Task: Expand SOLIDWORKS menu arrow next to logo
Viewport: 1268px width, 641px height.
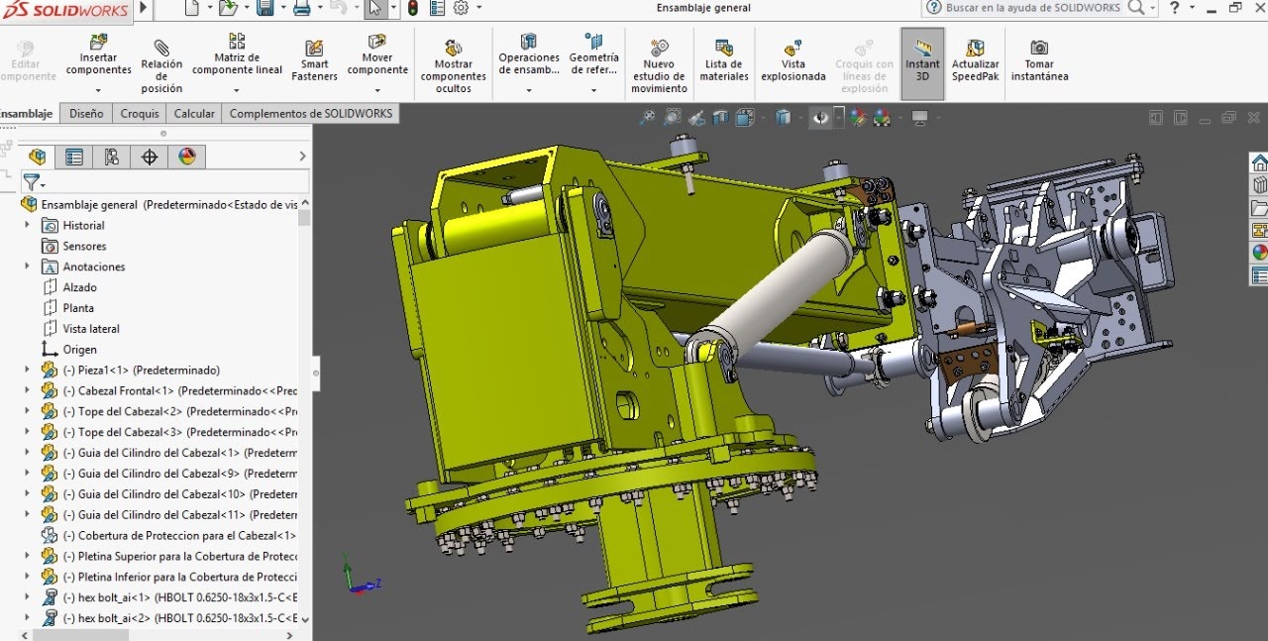Action: [143, 9]
